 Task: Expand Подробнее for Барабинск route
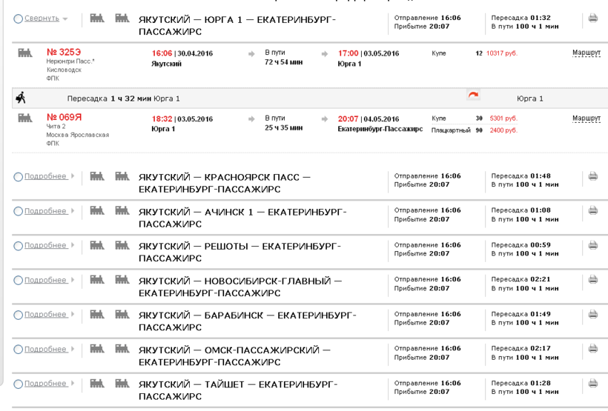pyautogui.click(x=45, y=314)
